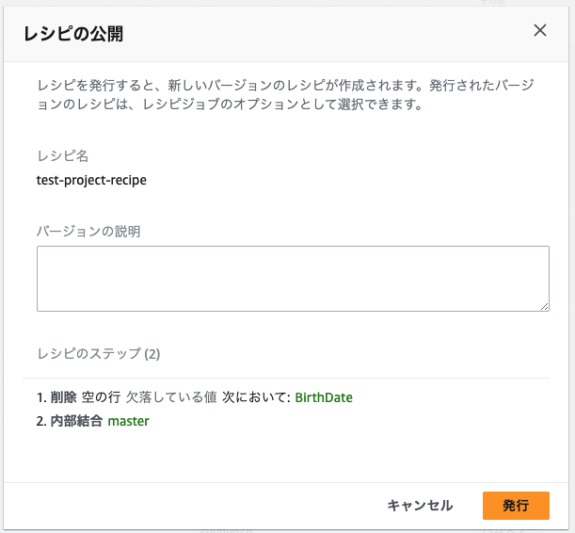Click the 削除 label in step 1

pos(63,397)
